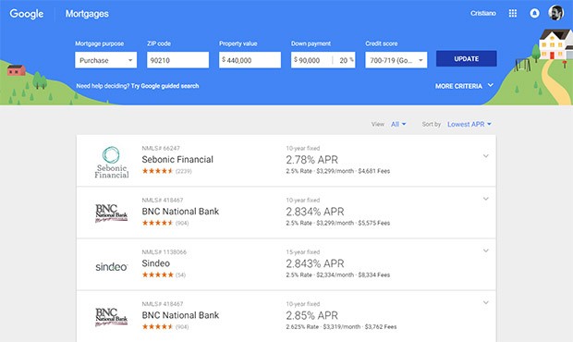Open the Mortgage purpose dropdown
Image resolution: width=573 pixels, height=342 pixels.
tap(106, 60)
